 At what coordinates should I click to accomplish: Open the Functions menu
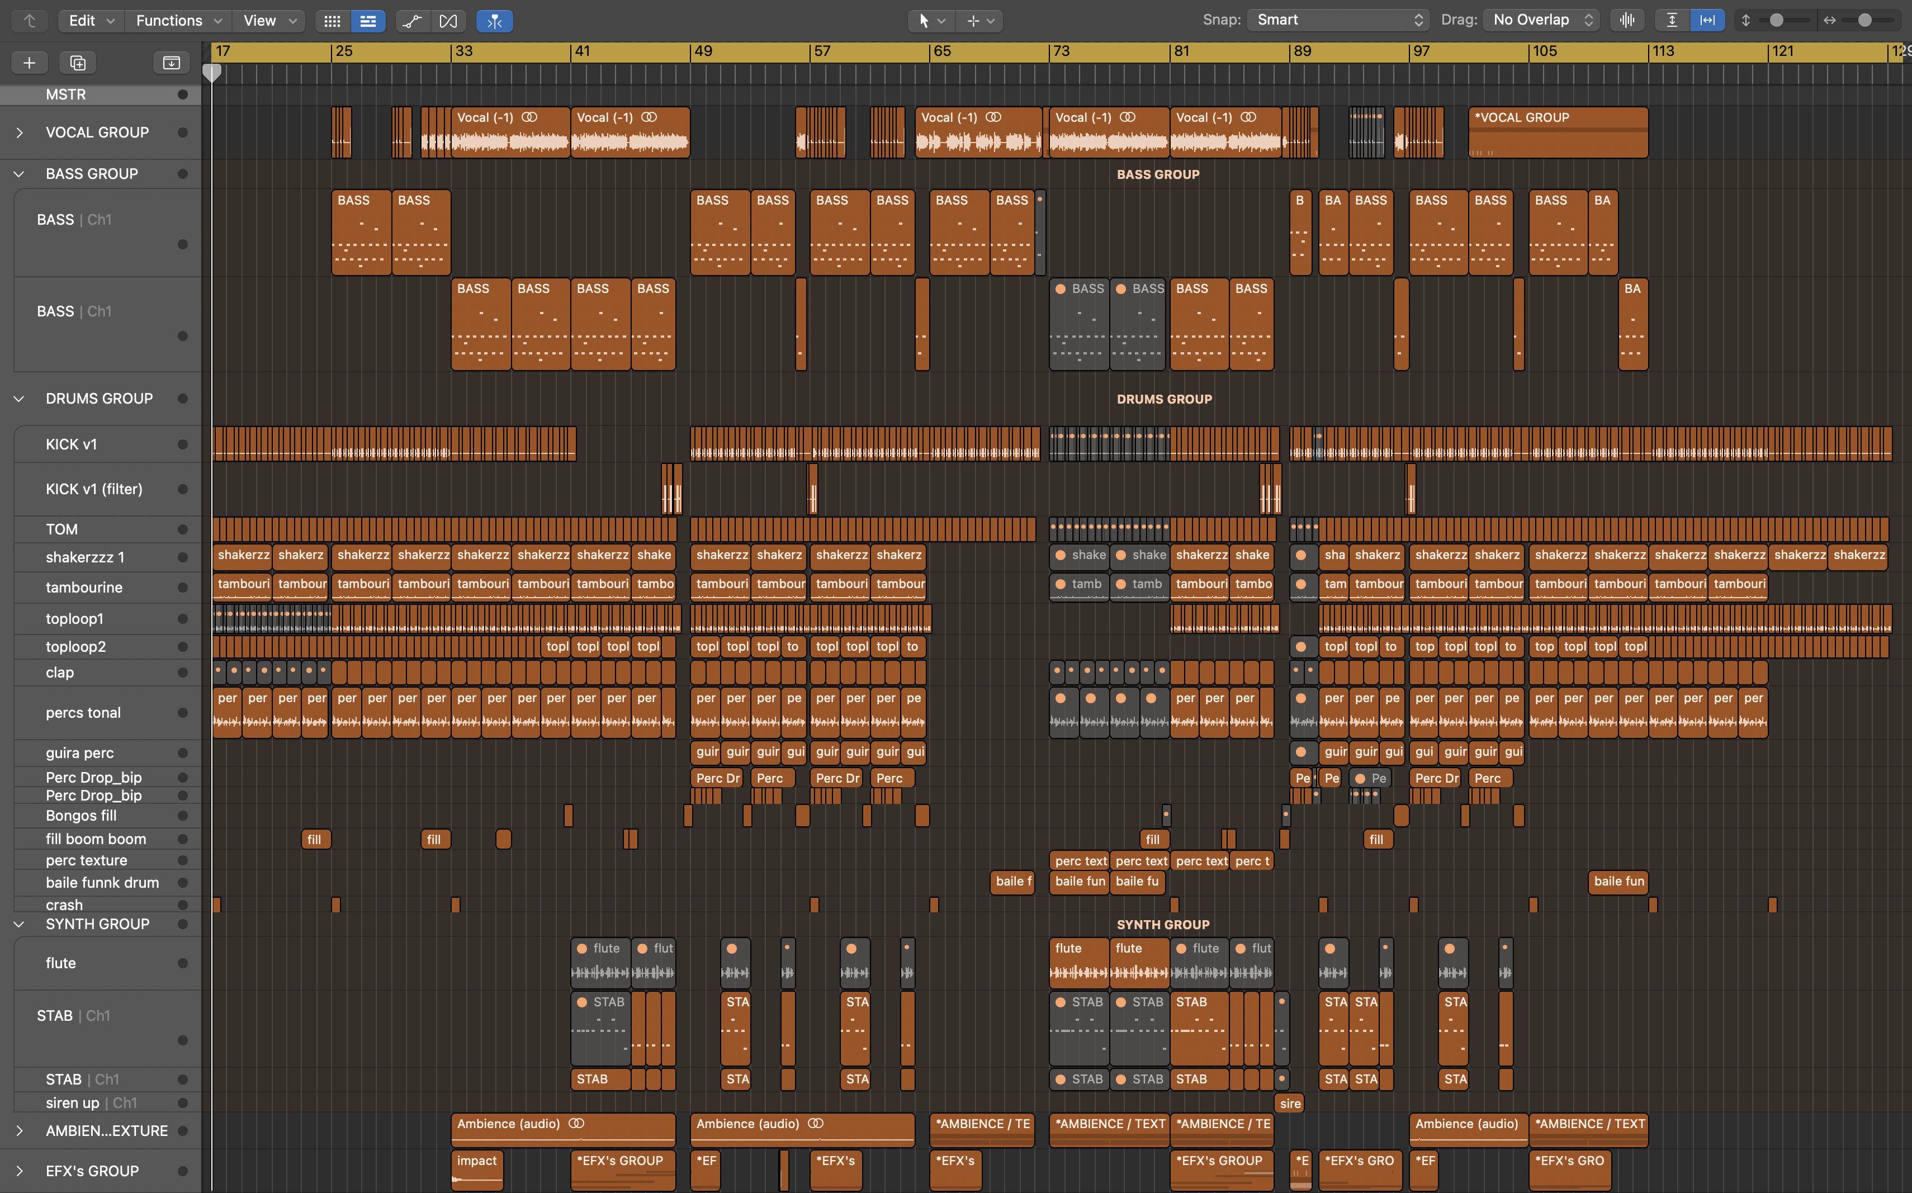178,21
